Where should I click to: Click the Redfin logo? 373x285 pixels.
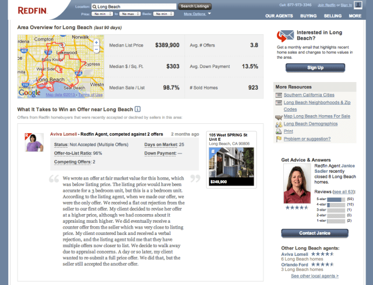click(x=33, y=10)
